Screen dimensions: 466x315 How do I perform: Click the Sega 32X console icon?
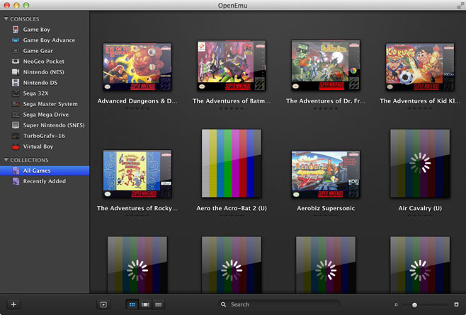pyautogui.click(x=16, y=93)
